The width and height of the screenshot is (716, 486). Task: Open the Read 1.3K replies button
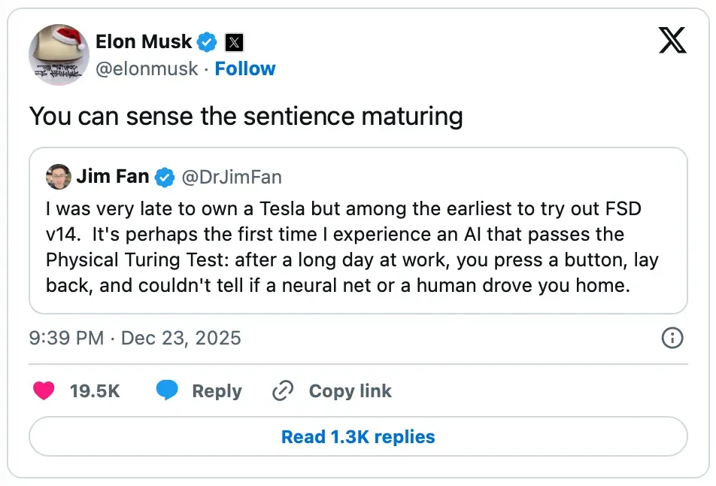click(358, 436)
